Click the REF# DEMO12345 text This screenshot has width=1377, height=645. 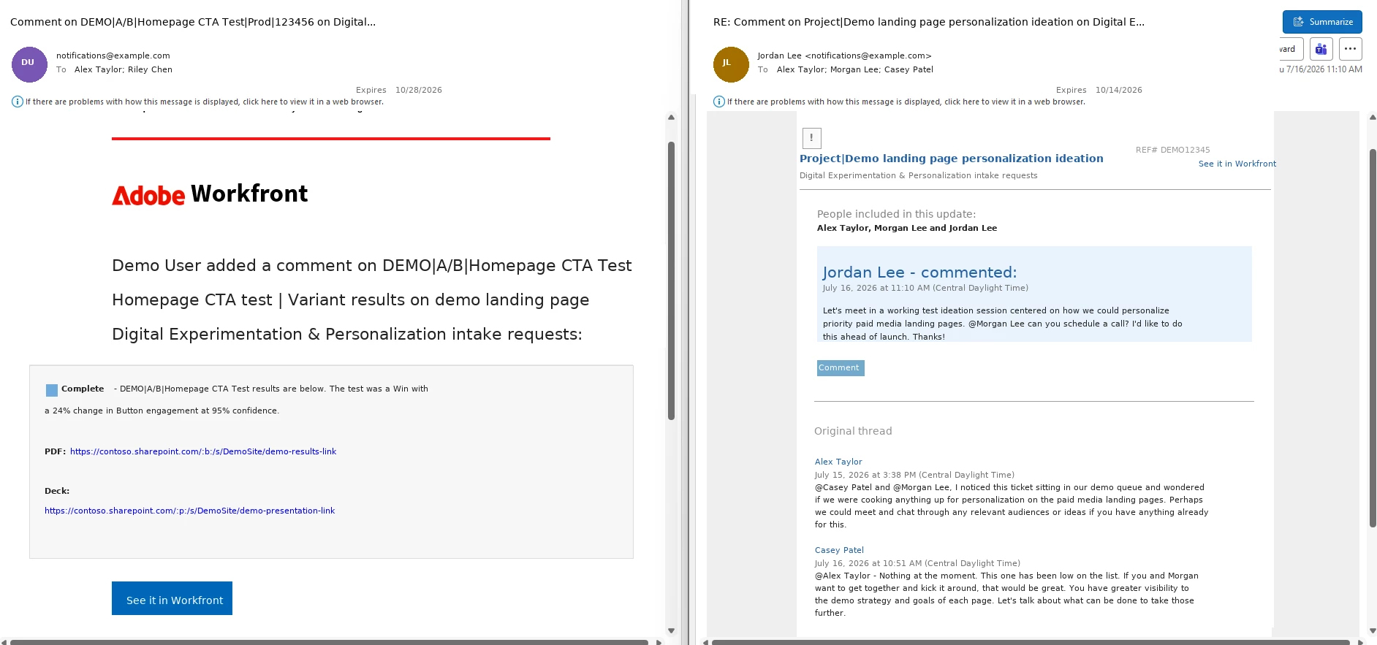(x=1173, y=150)
